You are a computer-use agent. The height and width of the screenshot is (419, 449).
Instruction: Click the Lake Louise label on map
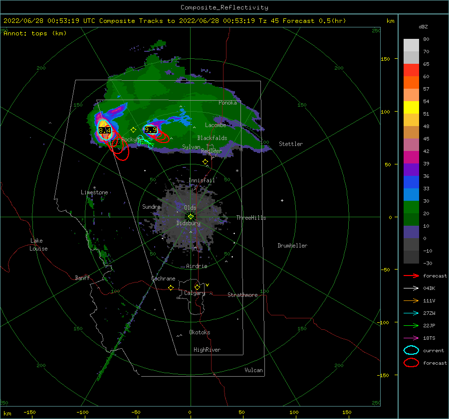(x=38, y=245)
